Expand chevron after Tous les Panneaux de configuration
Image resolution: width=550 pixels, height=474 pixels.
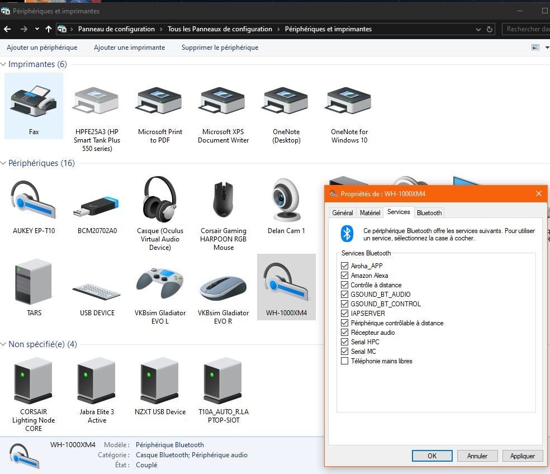coord(278,29)
